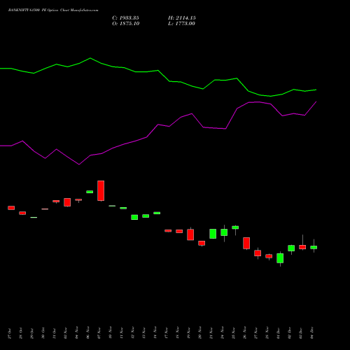Click the 20 Nov date label
This screenshot has height=350, width=350.
point(200,333)
